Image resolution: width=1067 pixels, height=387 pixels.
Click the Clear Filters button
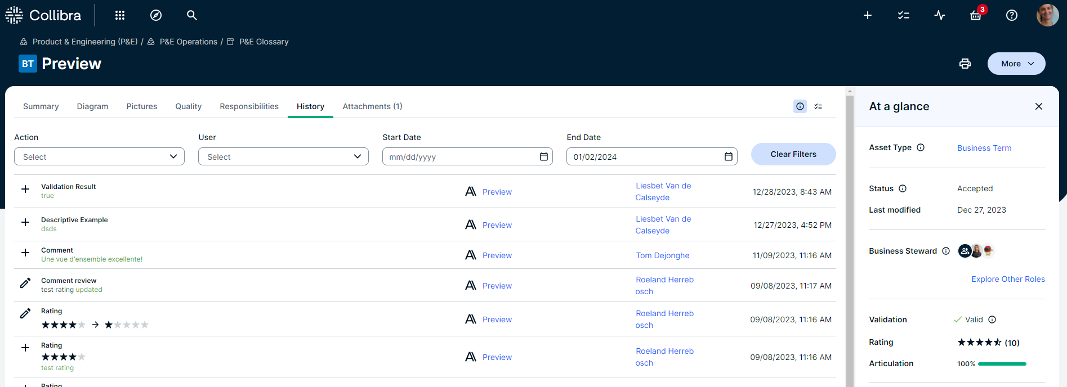[793, 154]
